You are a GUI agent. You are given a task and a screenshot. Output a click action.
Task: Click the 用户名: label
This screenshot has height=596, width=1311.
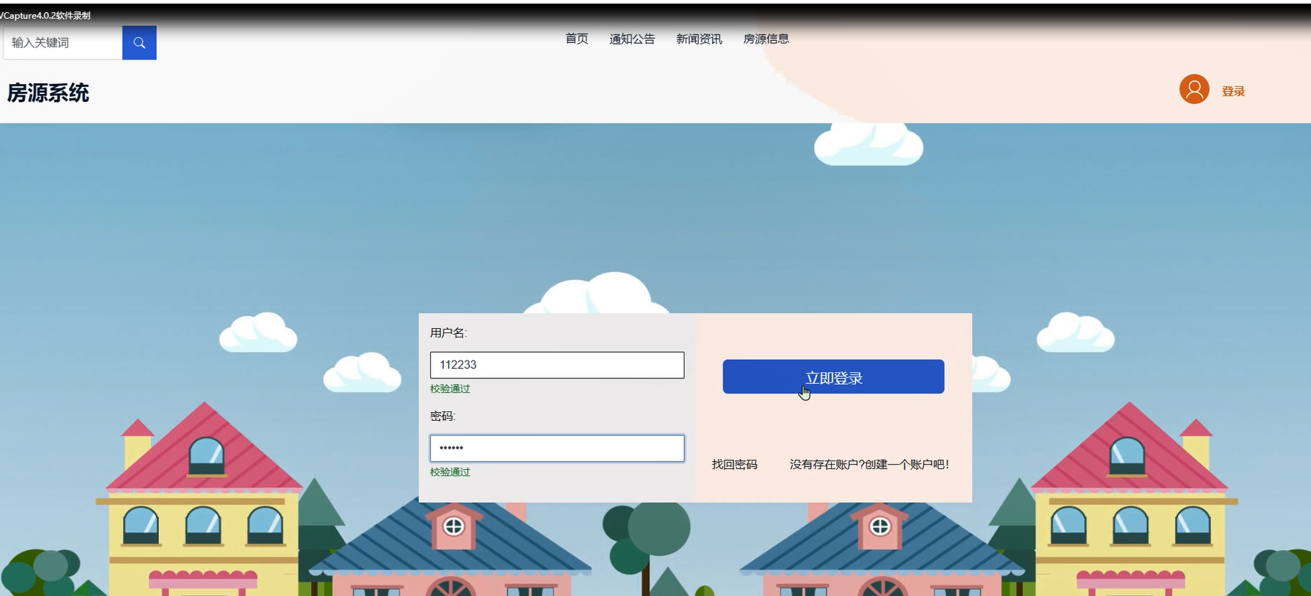tap(448, 333)
